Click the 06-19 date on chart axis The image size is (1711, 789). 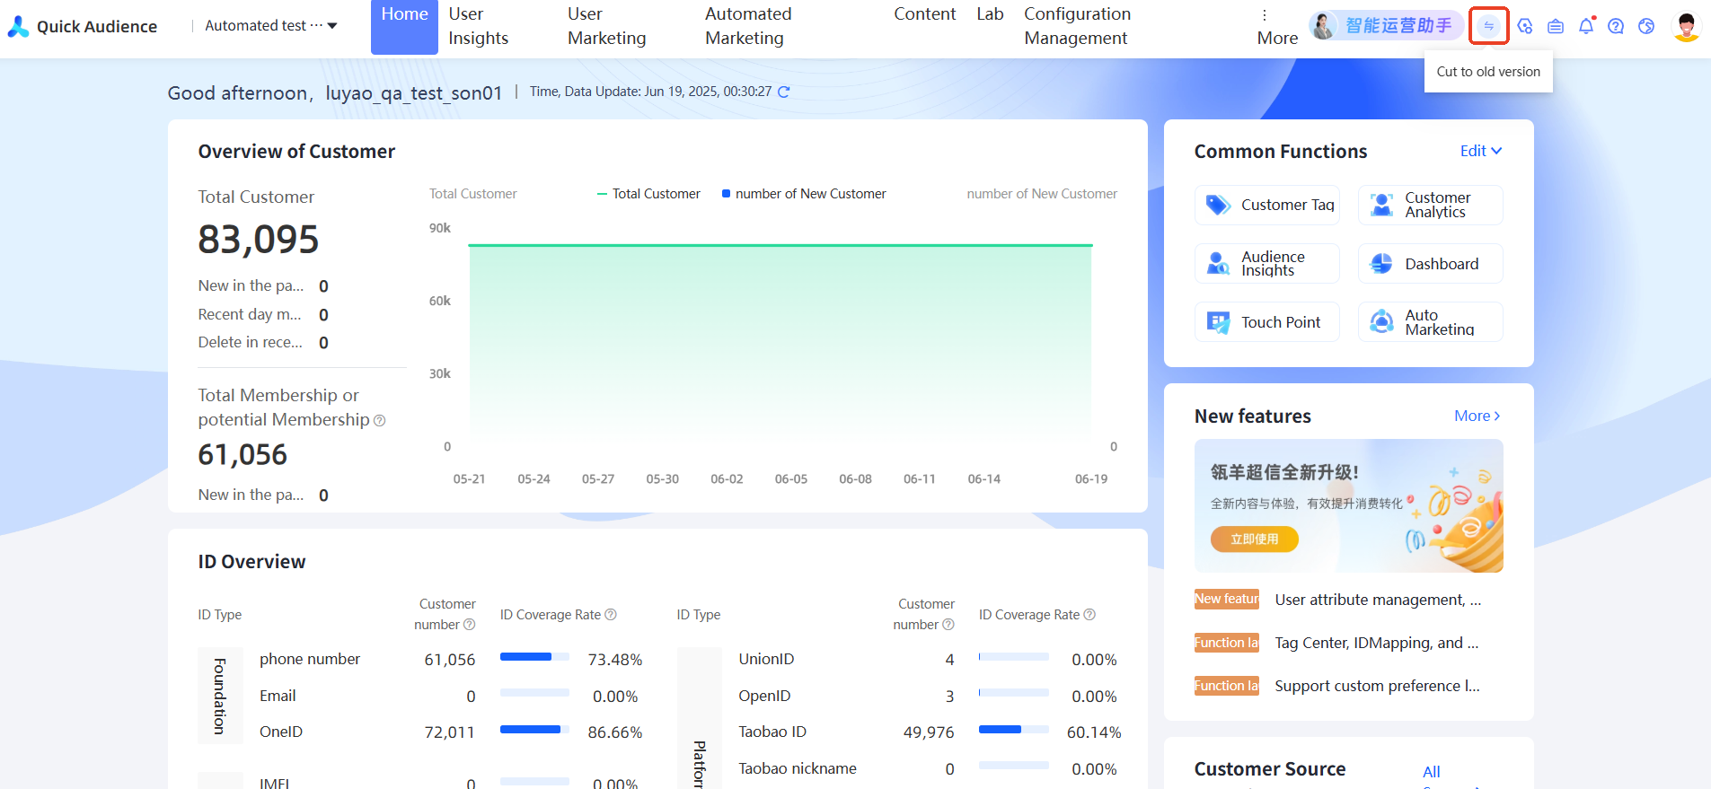(1091, 479)
